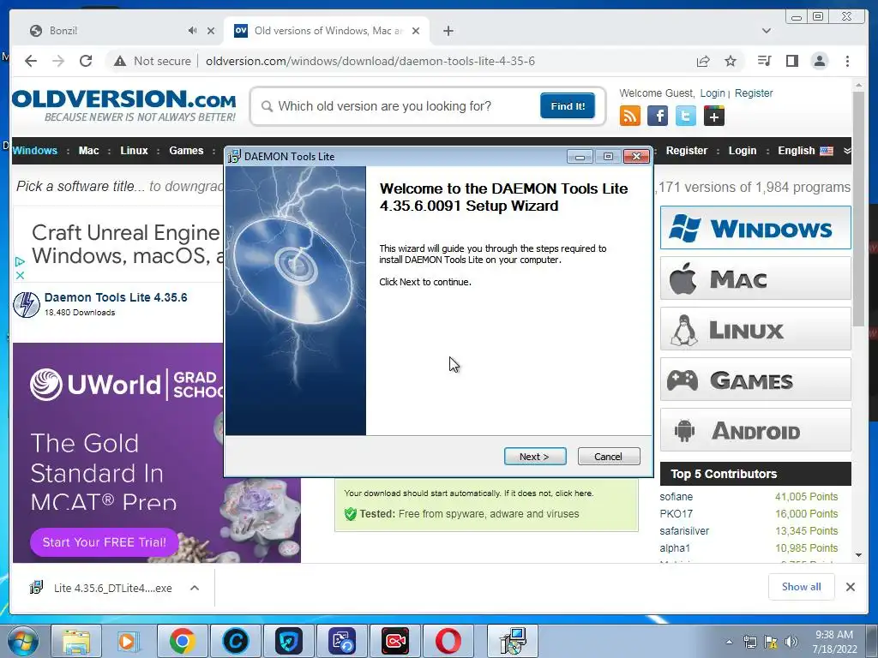Expand download item options chevron
Viewport: 878px width, 658px height.
tap(195, 588)
